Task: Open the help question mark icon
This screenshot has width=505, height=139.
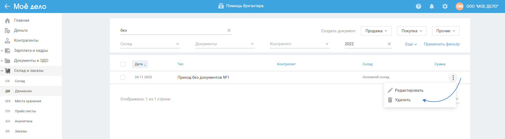Action: point(418,6)
